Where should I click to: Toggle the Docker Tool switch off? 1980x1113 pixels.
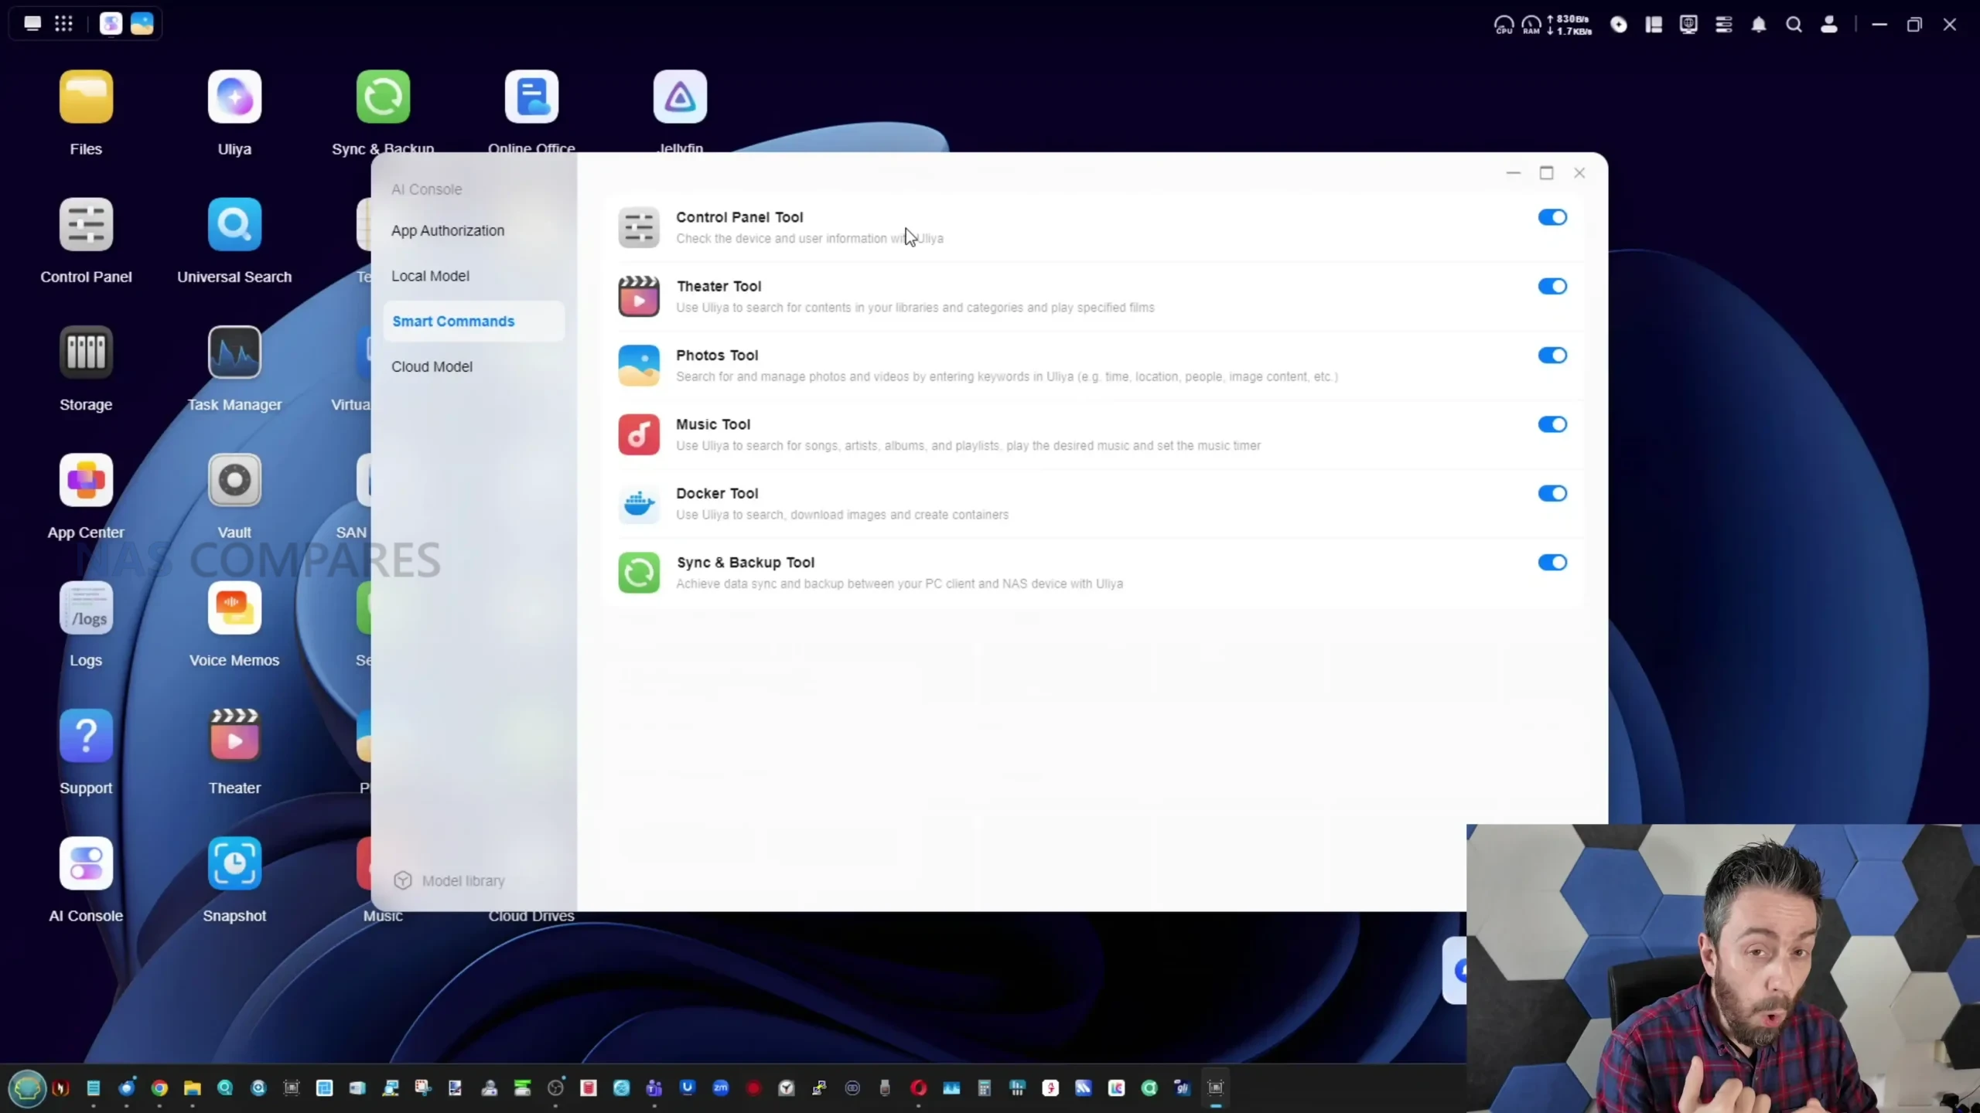[x=1552, y=493]
